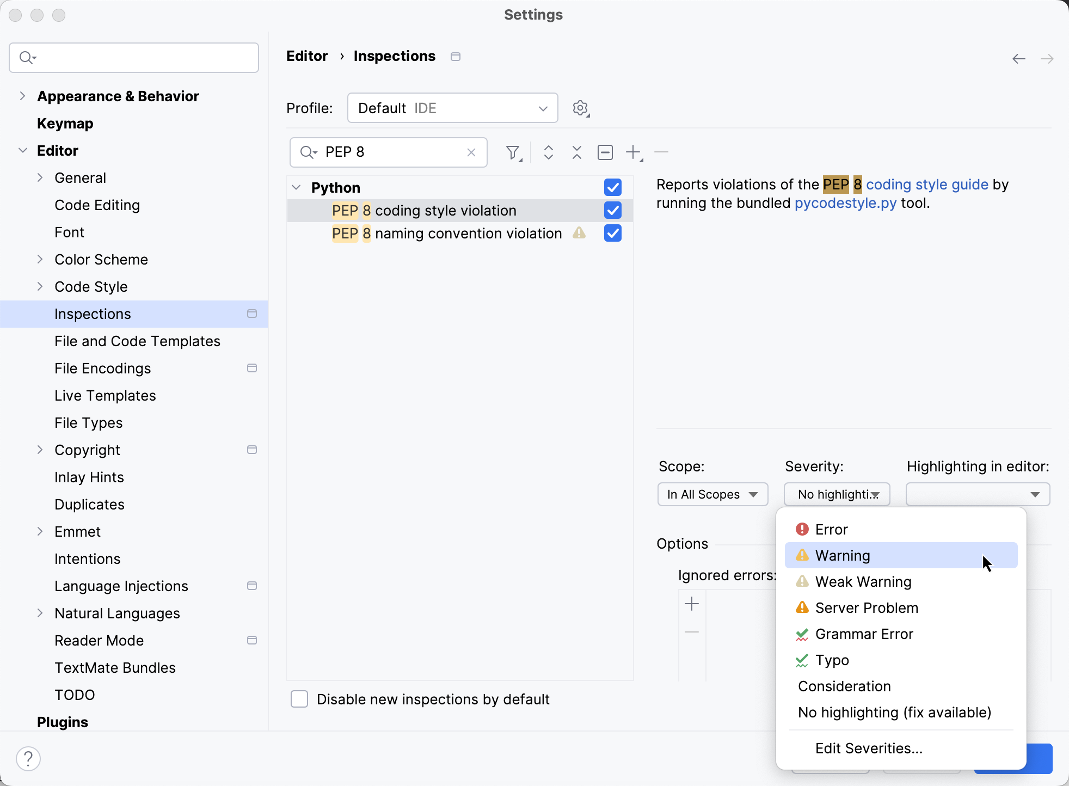Click the Expand All arrows icon
The width and height of the screenshot is (1069, 786).
point(548,152)
